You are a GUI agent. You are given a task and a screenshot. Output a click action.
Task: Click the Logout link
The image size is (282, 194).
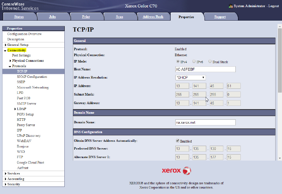pyautogui.click(x=273, y=6)
